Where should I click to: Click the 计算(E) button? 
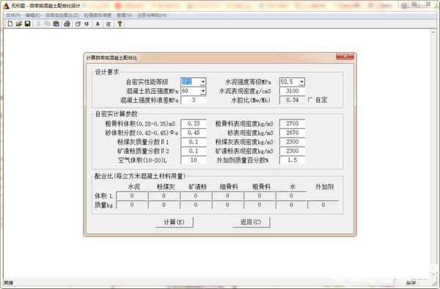point(175,222)
